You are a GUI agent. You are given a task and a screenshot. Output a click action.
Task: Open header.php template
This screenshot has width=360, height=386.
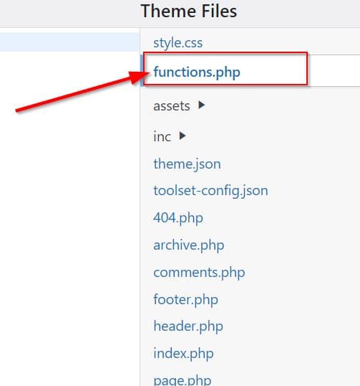coord(188,326)
